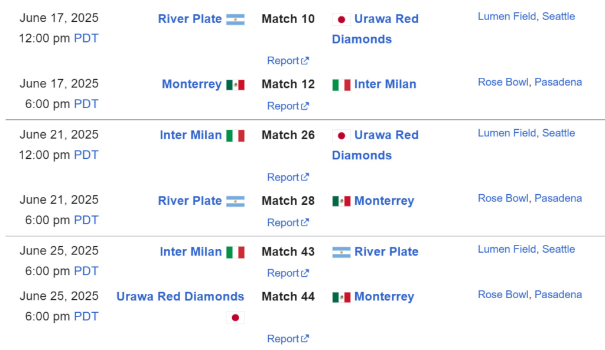Click external-link icon on Match 28 Report
This screenshot has width=605, height=350.
pyautogui.click(x=305, y=223)
